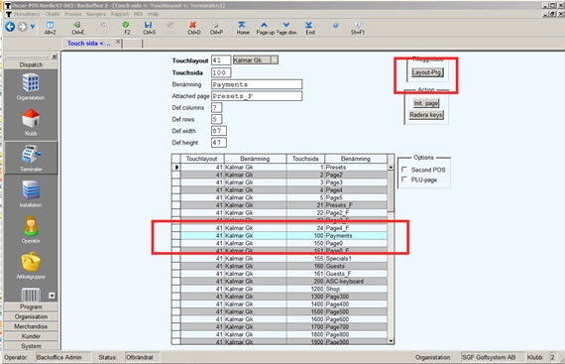This screenshot has height=364, width=565.
Task: Expand the Merchandise sidebar section
Action: tap(31, 326)
